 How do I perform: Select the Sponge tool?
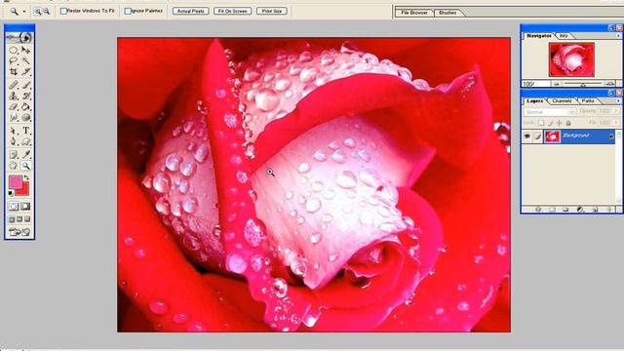click(x=26, y=117)
